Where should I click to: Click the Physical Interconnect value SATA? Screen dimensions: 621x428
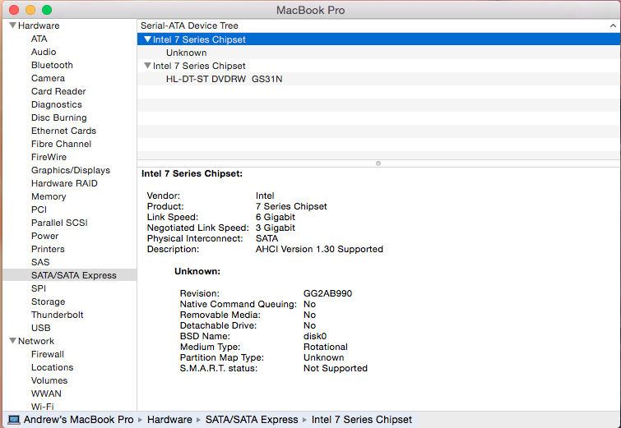266,238
